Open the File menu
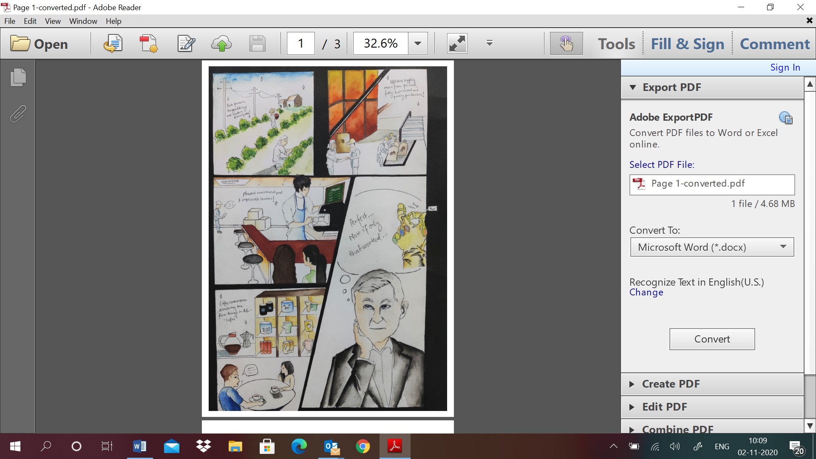Image resolution: width=816 pixels, height=459 pixels. tap(10, 21)
